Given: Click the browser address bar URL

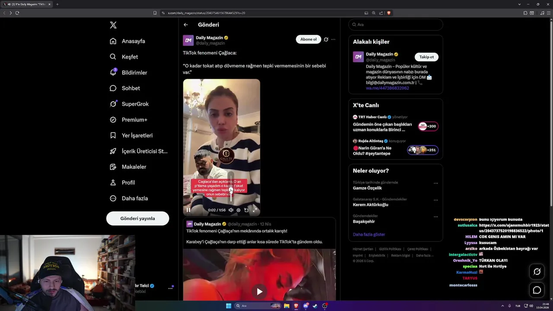Looking at the screenshot, I should tap(207, 13).
